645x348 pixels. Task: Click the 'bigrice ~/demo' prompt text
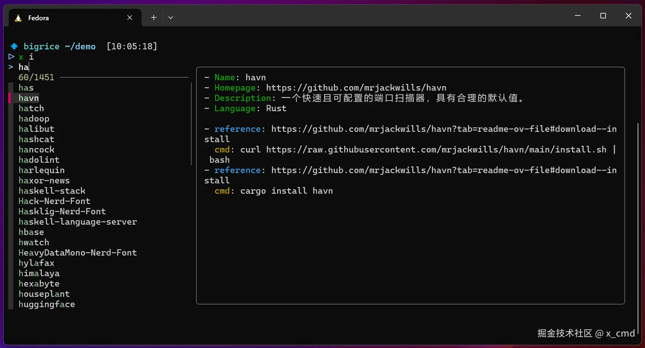pos(60,46)
